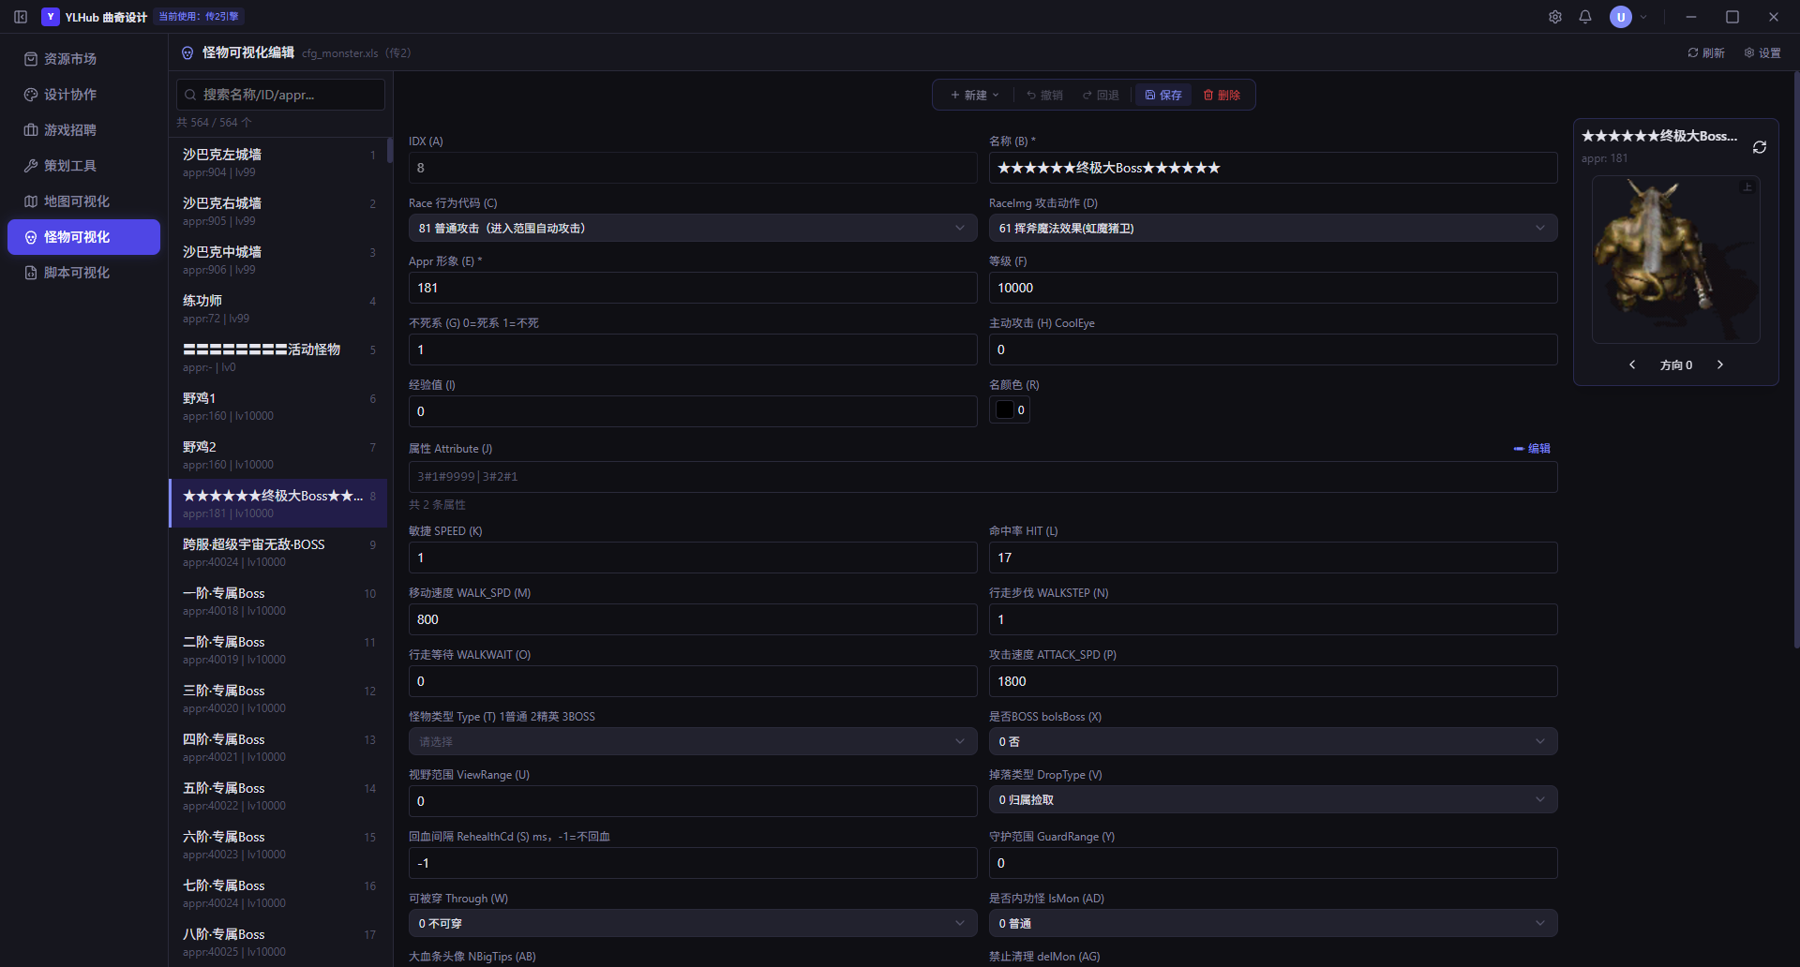Select 三阶·专属Boss in list
Screen dimensions: 1800x967
tap(277, 698)
